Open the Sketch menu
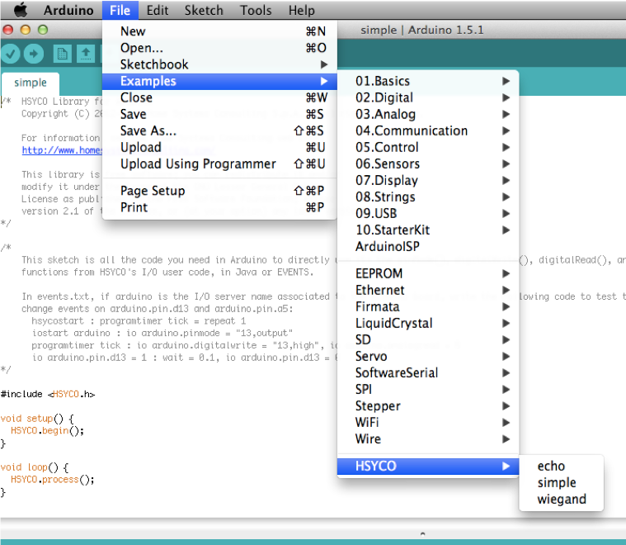The height and width of the screenshot is (545, 626). 204,10
